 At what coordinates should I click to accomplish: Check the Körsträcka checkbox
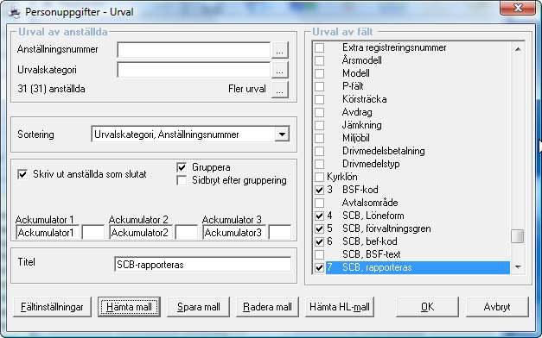click(319, 99)
